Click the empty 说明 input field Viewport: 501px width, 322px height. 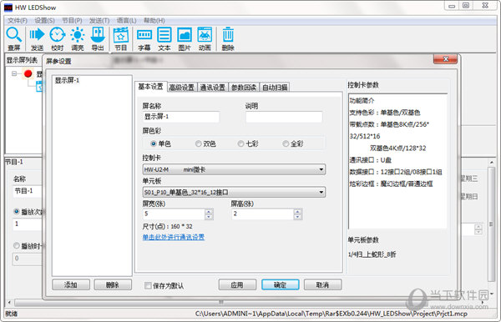point(284,117)
